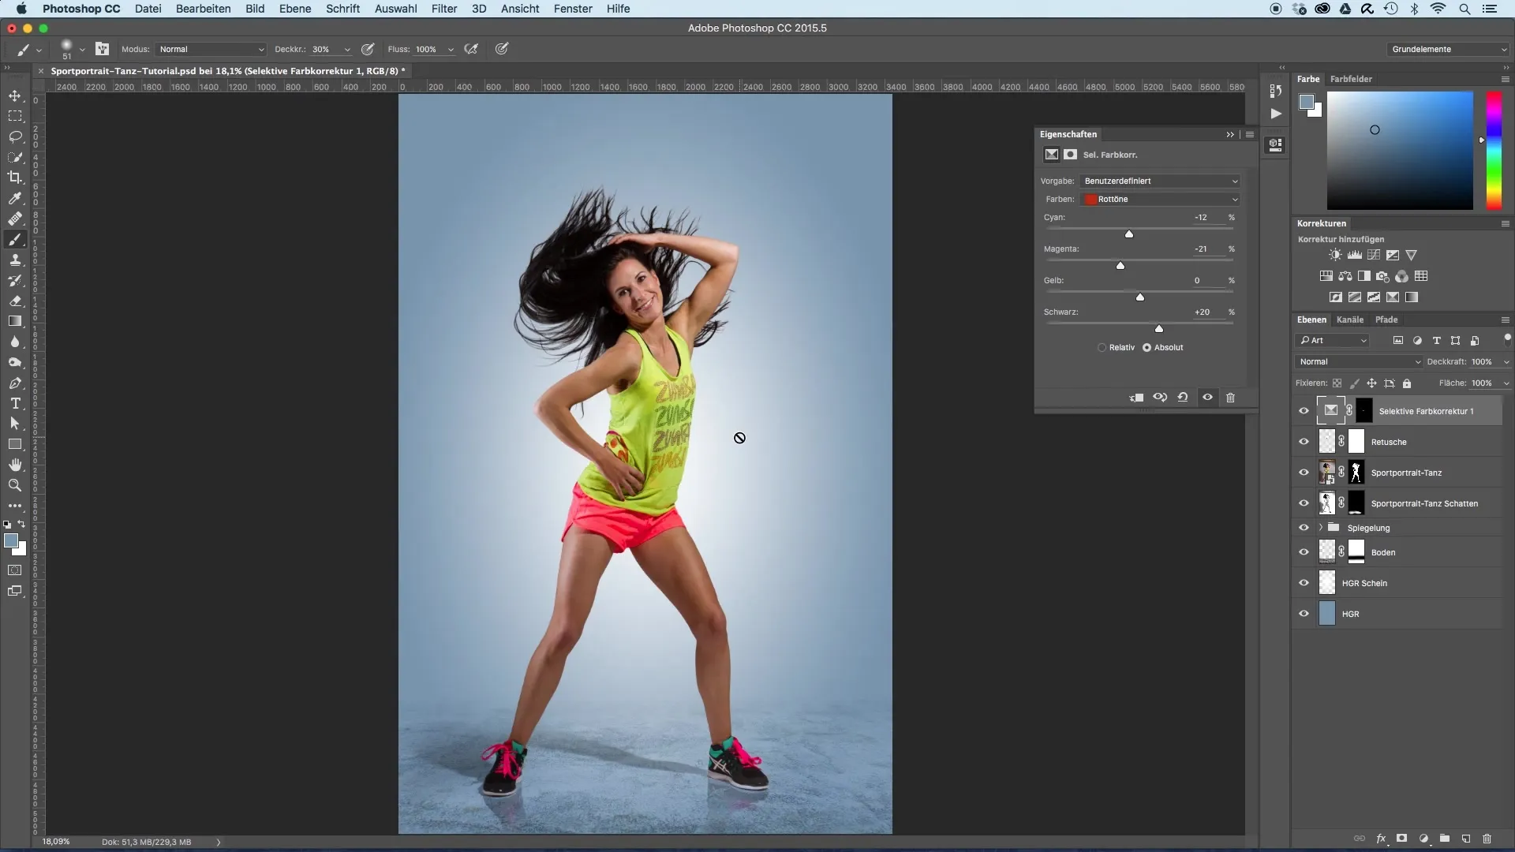Hide the Sportportrait-Tanz layer
Image resolution: width=1515 pixels, height=852 pixels.
[x=1304, y=473]
